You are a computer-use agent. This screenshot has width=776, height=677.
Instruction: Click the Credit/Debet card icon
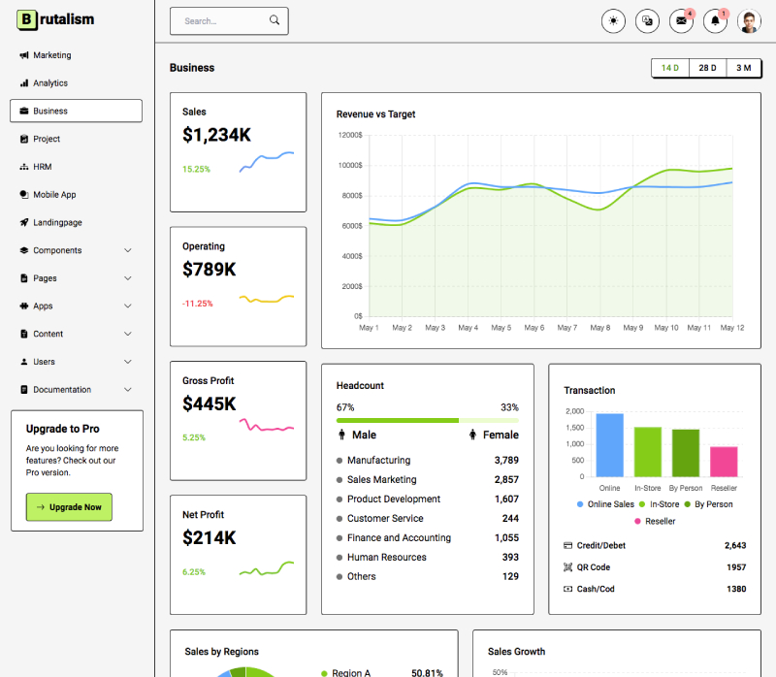[x=568, y=546]
